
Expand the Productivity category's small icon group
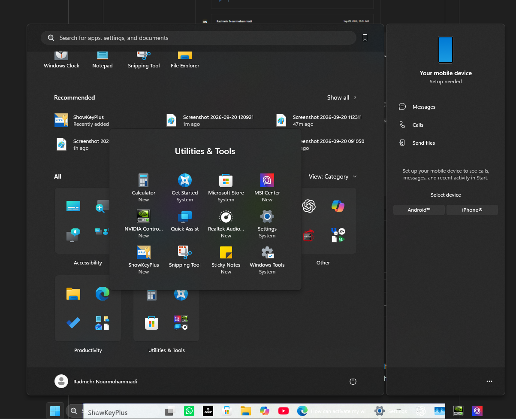103,323
